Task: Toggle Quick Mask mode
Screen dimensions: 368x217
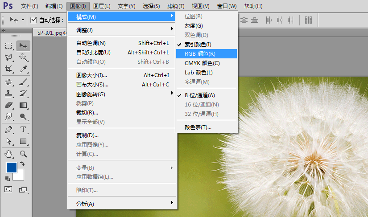Action: [x=8, y=189]
